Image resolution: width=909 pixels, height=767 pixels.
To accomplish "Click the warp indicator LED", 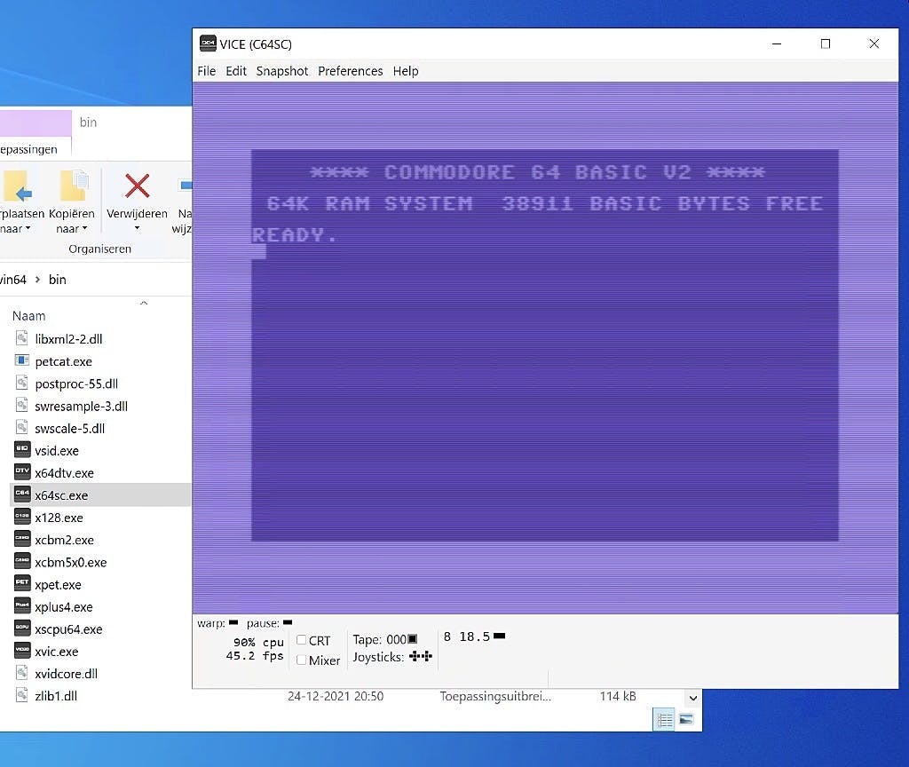I will 233,622.
